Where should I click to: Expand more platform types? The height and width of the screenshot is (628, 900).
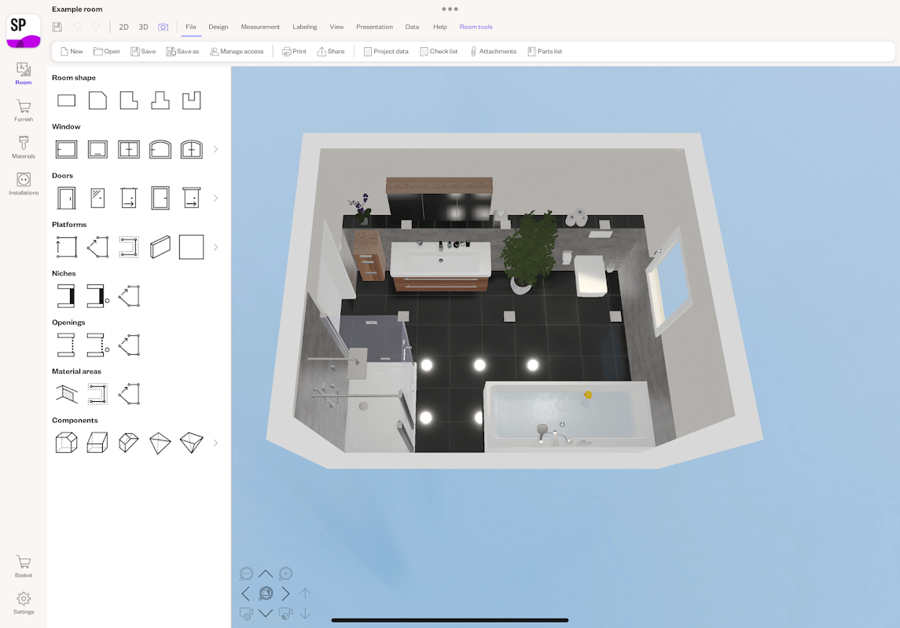[216, 247]
